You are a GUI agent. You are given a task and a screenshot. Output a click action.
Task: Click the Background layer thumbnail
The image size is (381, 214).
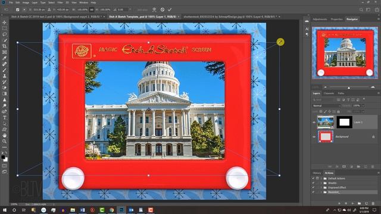[326, 137]
